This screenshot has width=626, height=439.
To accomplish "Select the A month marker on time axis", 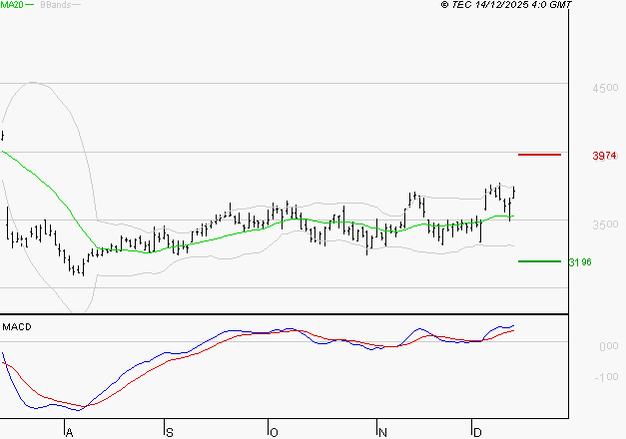I will point(69,431).
